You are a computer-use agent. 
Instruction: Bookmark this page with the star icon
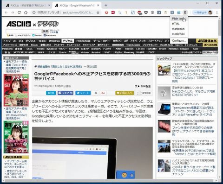pos(98,13)
